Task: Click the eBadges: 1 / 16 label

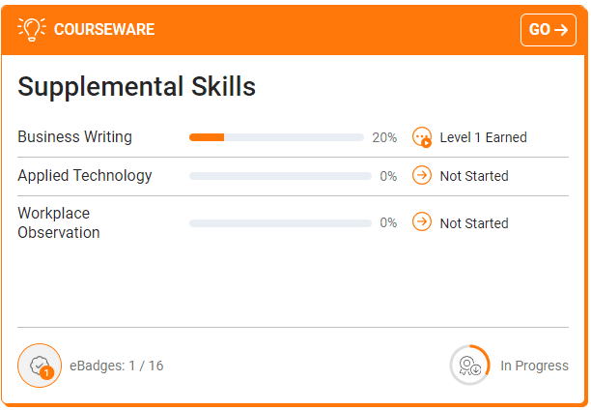Action: [x=117, y=366]
